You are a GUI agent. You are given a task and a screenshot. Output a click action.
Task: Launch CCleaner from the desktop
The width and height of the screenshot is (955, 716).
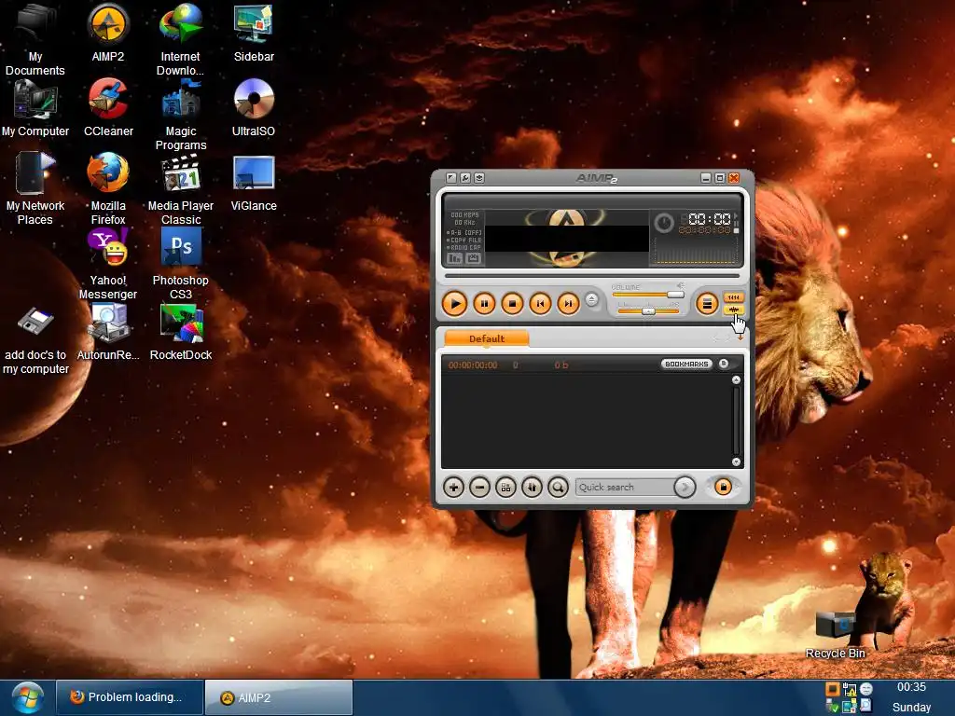pyautogui.click(x=108, y=108)
